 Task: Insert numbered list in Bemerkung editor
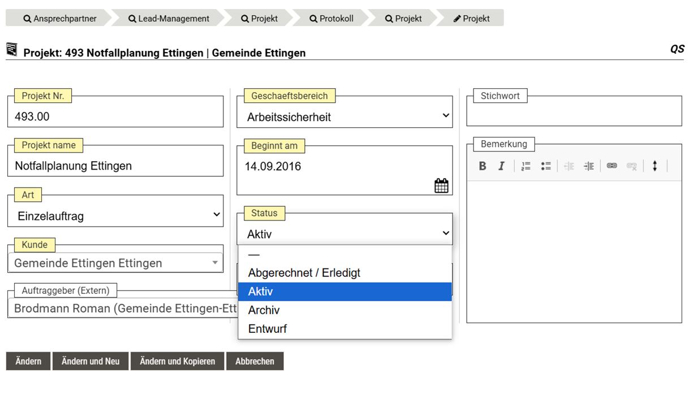tap(526, 166)
